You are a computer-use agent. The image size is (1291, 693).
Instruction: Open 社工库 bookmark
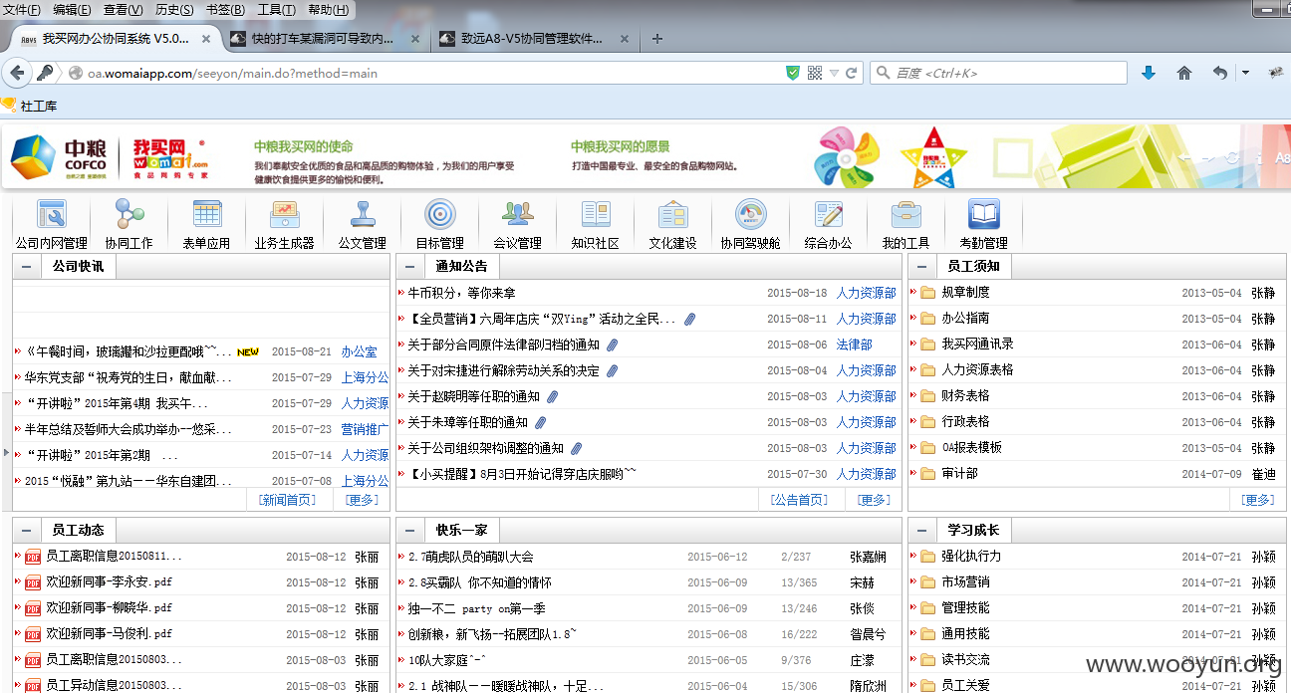30,106
